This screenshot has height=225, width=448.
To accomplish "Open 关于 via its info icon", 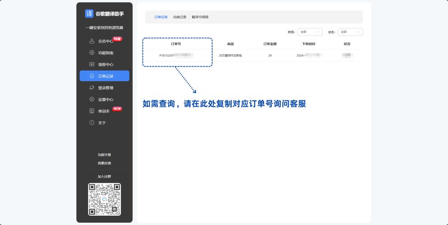I will click(x=92, y=123).
